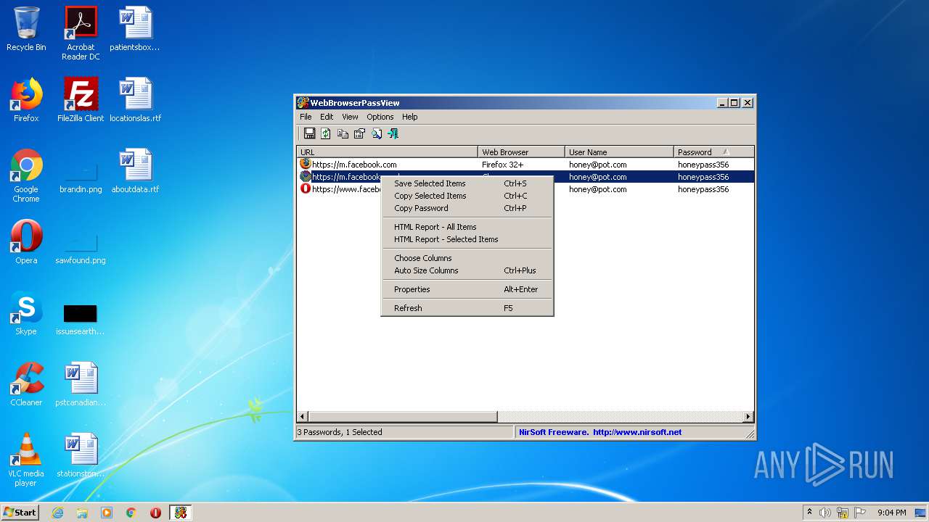
Task: Click the horizontal scrollbar right arrow
Action: 748,417
